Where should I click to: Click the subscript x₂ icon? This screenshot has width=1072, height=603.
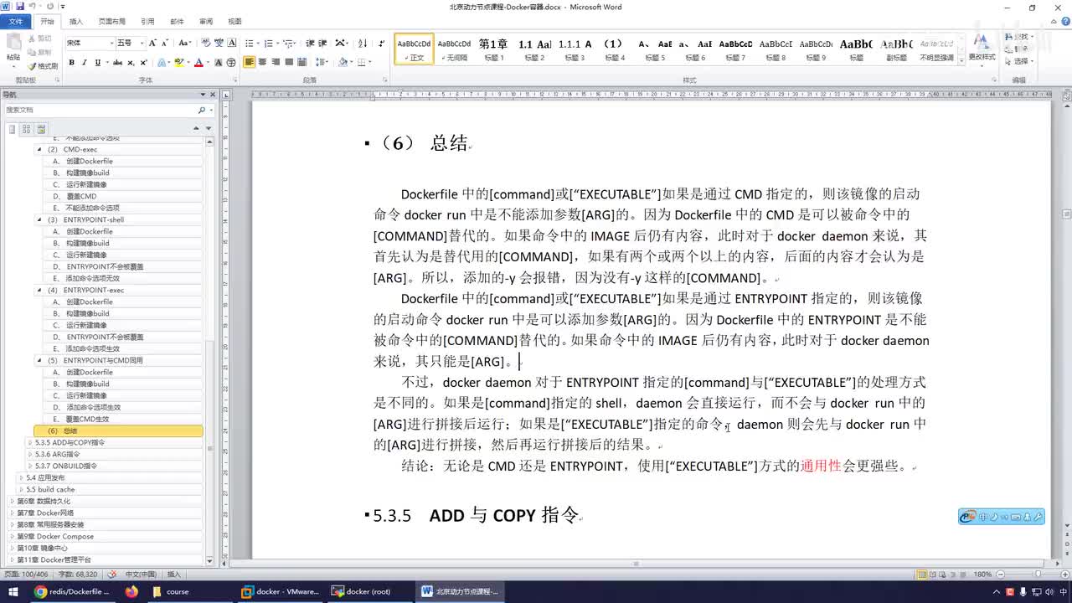tap(131, 62)
